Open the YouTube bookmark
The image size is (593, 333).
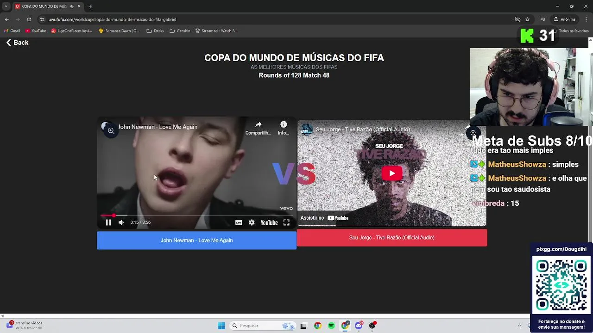pos(36,31)
